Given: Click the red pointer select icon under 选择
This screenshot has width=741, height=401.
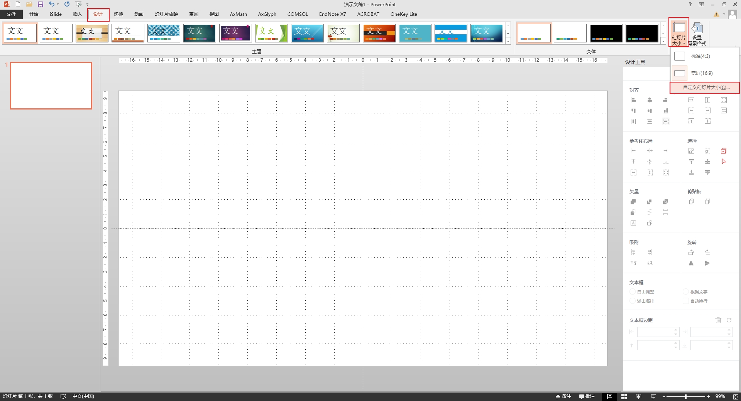Looking at the screenshot, I should pos(724,162).
